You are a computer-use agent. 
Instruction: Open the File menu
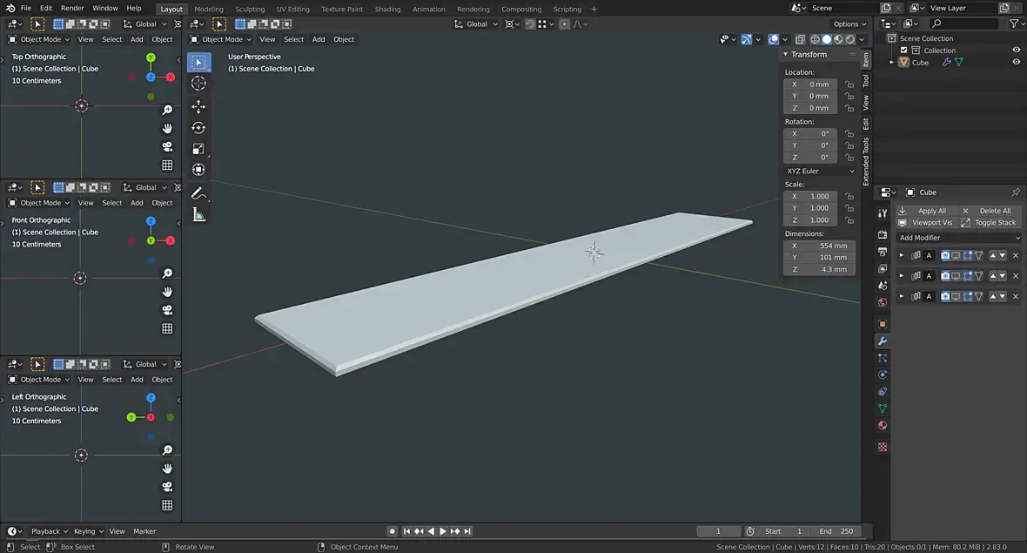pyautogui.click(x=25, y=9)
